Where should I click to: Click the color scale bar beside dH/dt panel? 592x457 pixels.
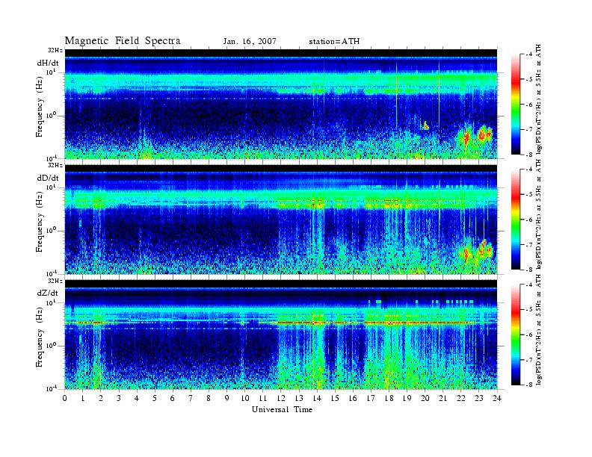pos(516,105)
